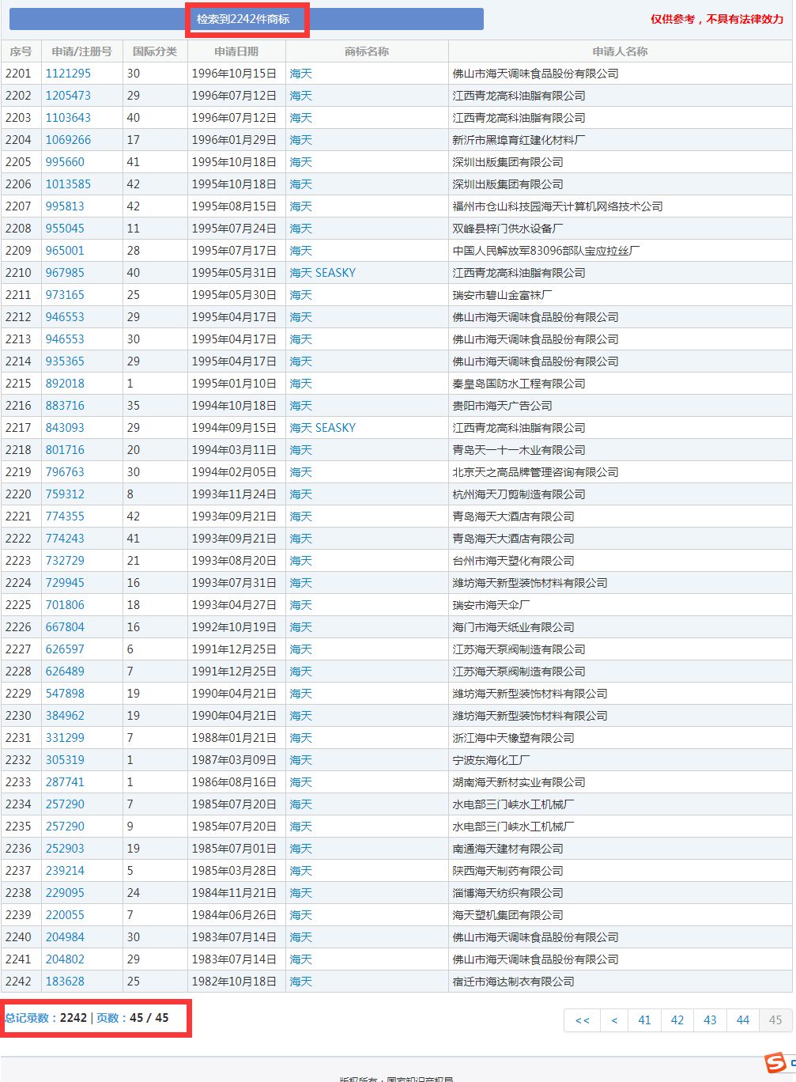Image resolution: width=796 pixels, height=1082 pixels.
Task: Click application date 1996年10月15日
Action: tap(234, 74)
